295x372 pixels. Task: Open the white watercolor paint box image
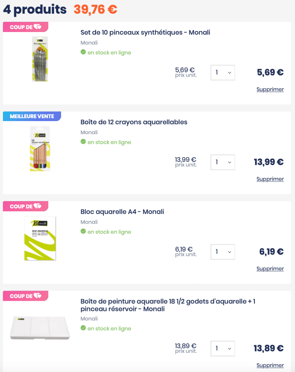point(40,327)
